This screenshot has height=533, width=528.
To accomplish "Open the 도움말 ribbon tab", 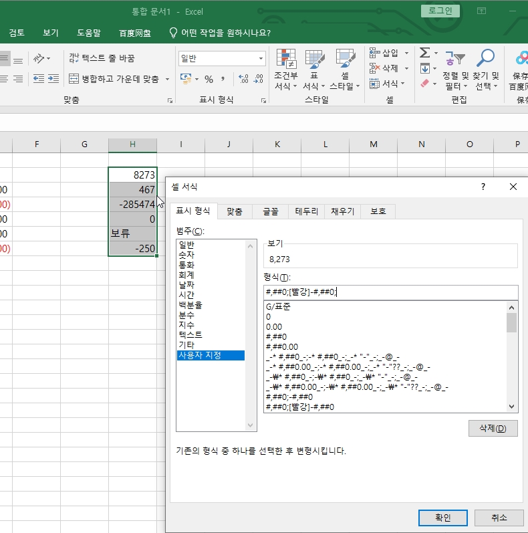I will [89, 33].
